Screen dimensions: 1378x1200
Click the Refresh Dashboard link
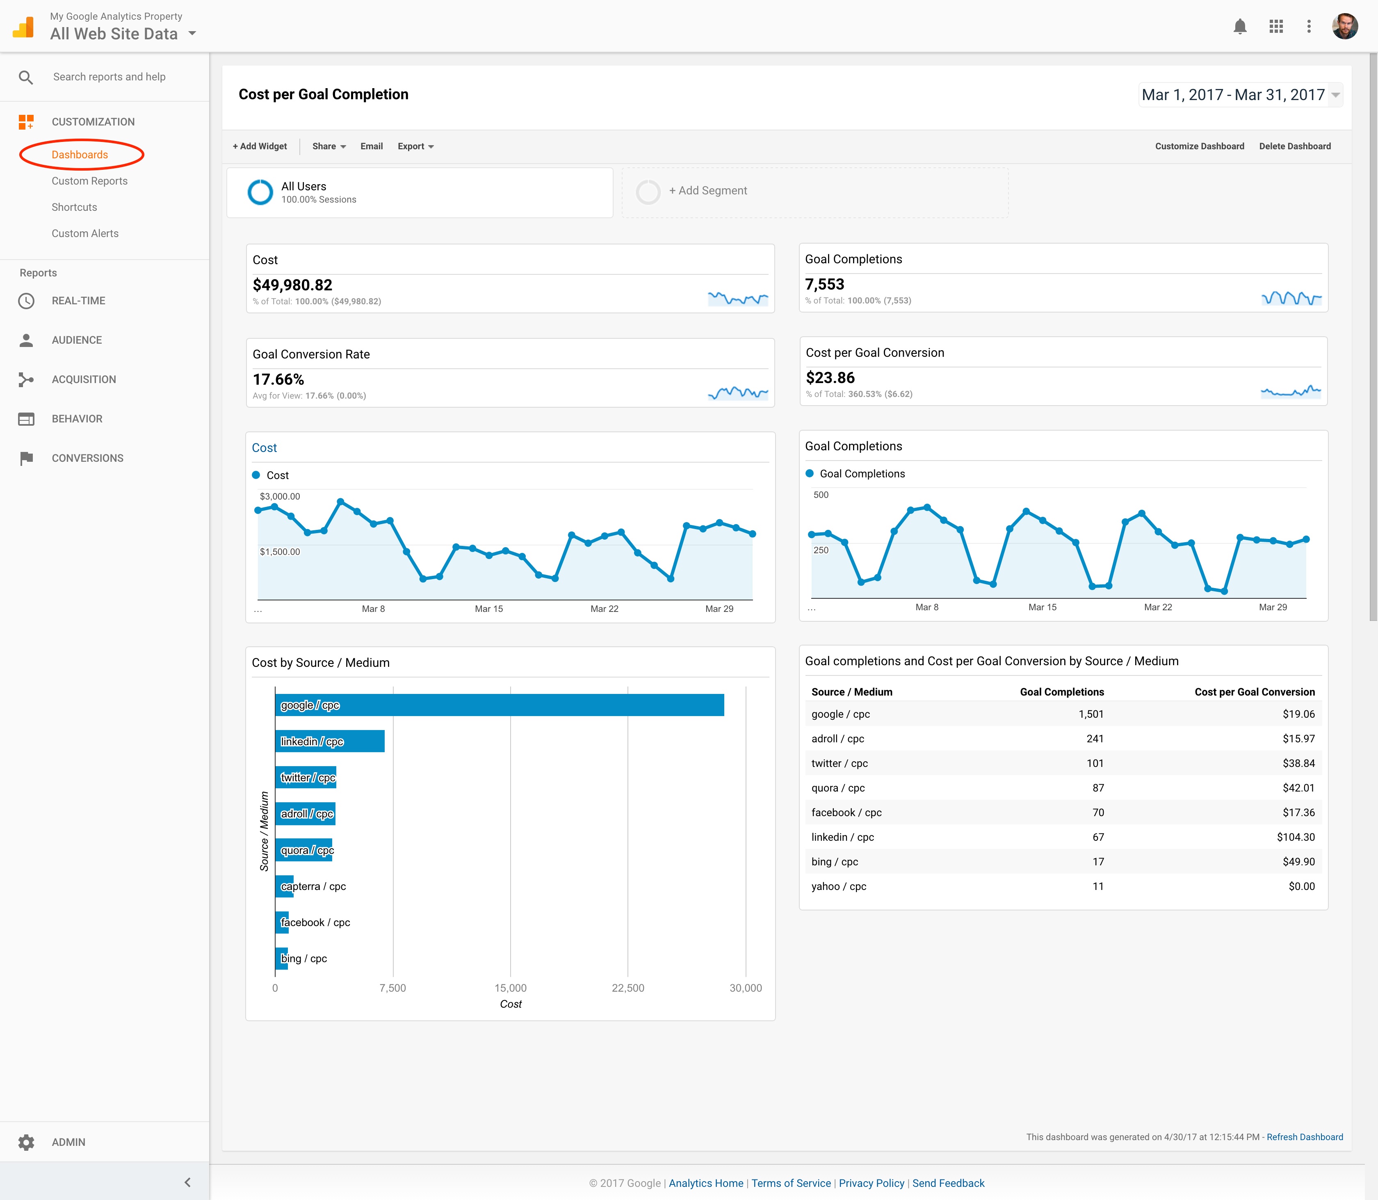click(x=1304, y=1137)
